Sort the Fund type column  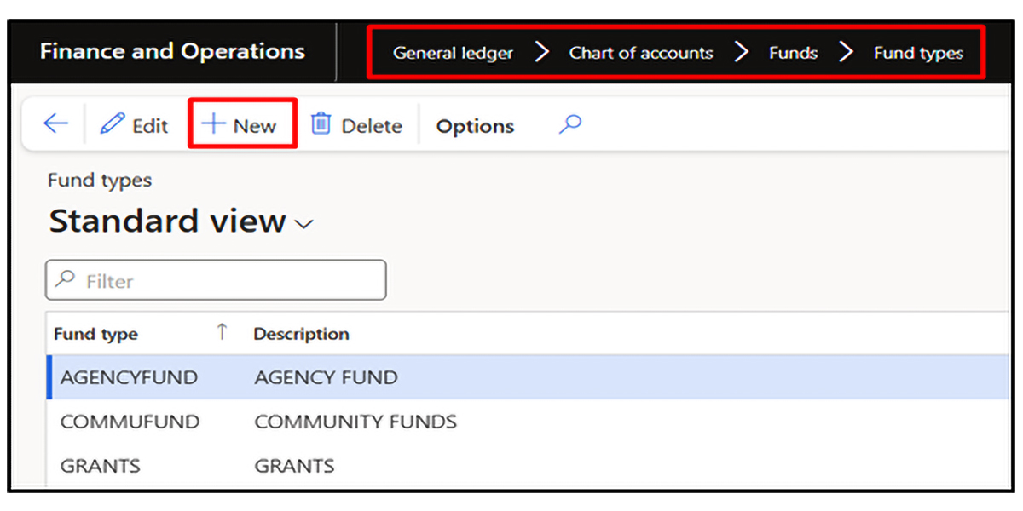click(95, 333)
